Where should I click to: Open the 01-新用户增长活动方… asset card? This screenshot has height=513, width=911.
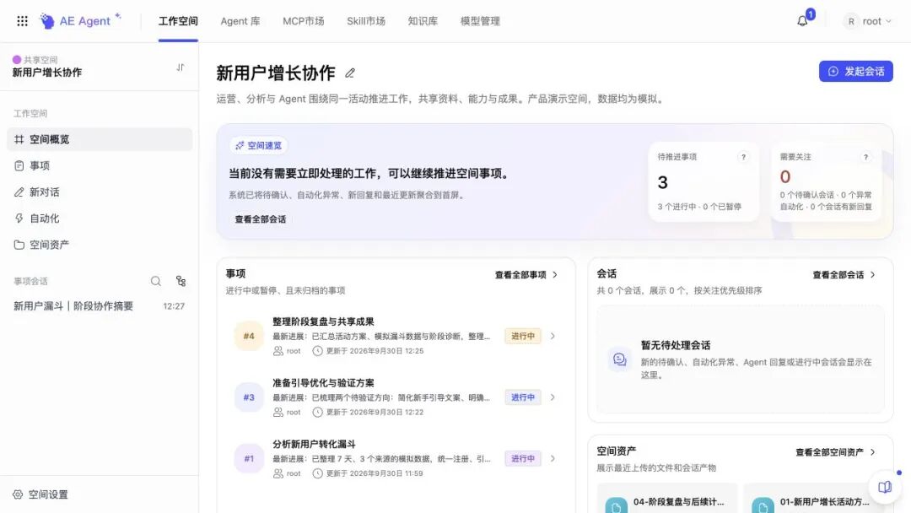tap(813, 499)
